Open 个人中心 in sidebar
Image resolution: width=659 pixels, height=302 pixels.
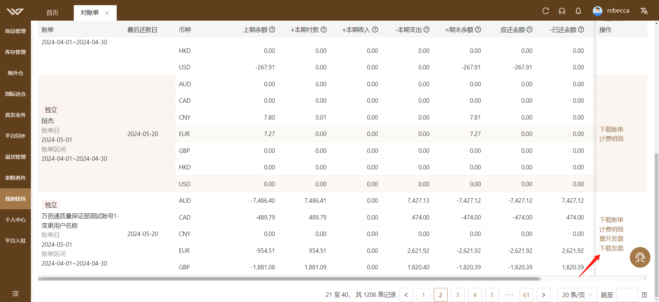pos(15,220)
